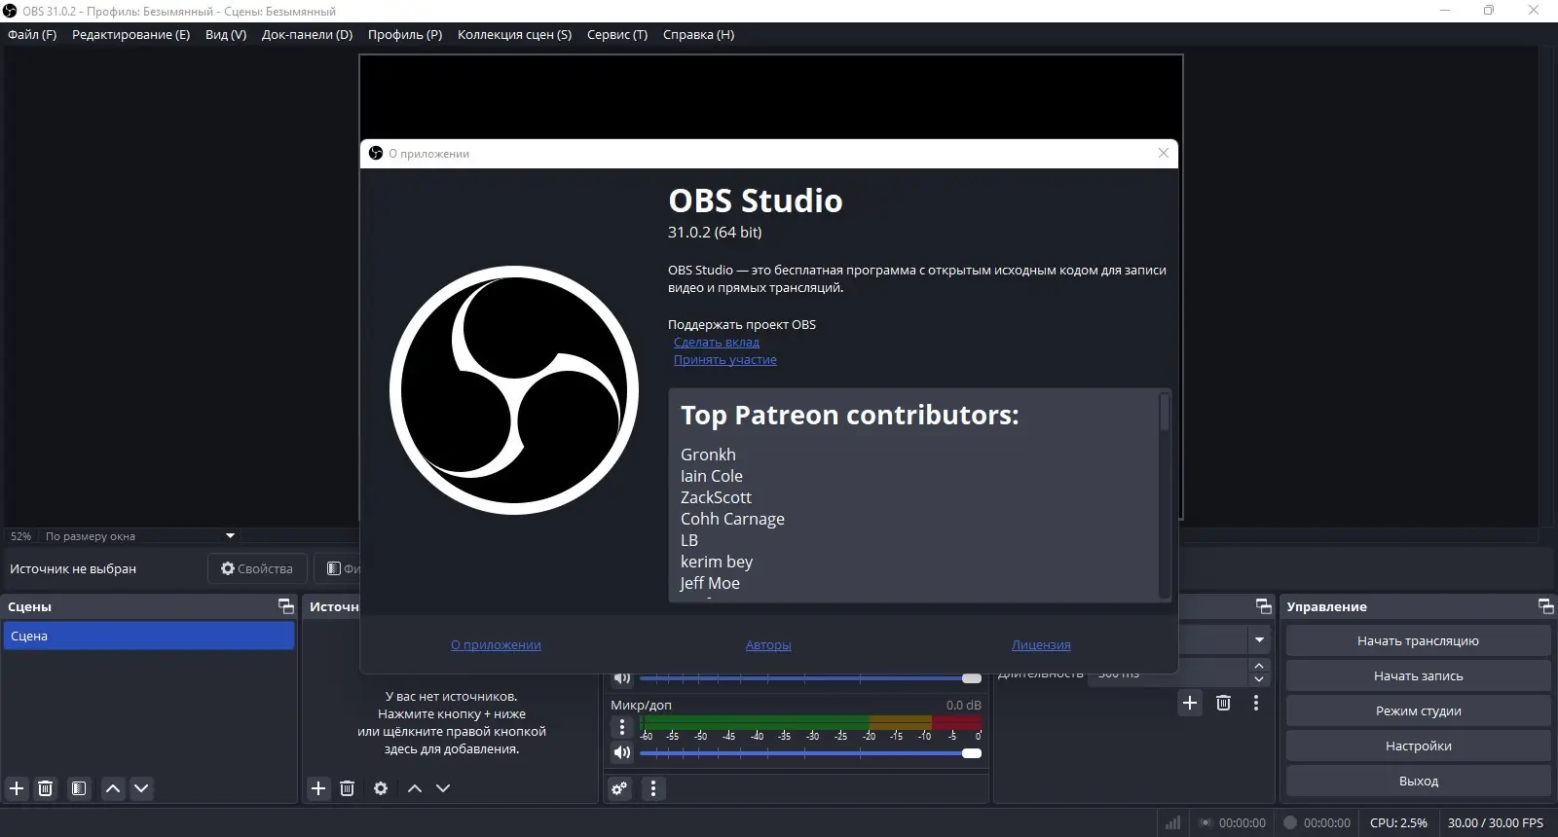Open scene filters icon in Сцены panel
The height and width of the screenshot is (837, 1558).
click(79, 788)
